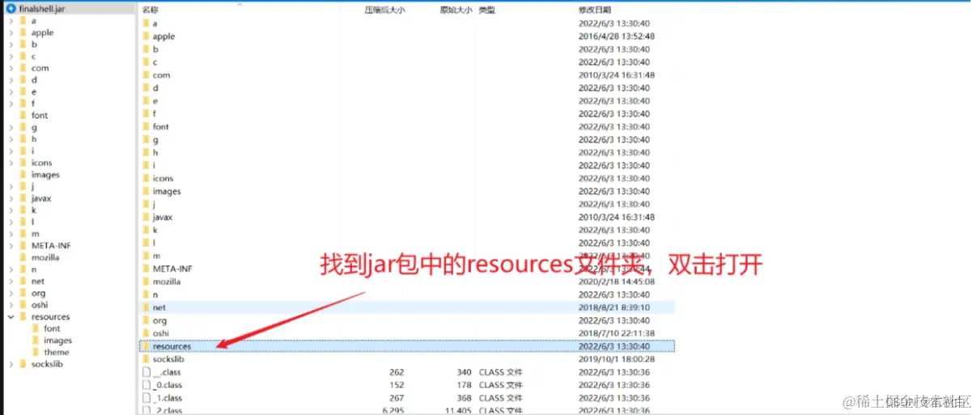The height and width of the screenshot is (415, 977).
Task: Click folder icon beside apple in file list
Action: coord(147,36)
